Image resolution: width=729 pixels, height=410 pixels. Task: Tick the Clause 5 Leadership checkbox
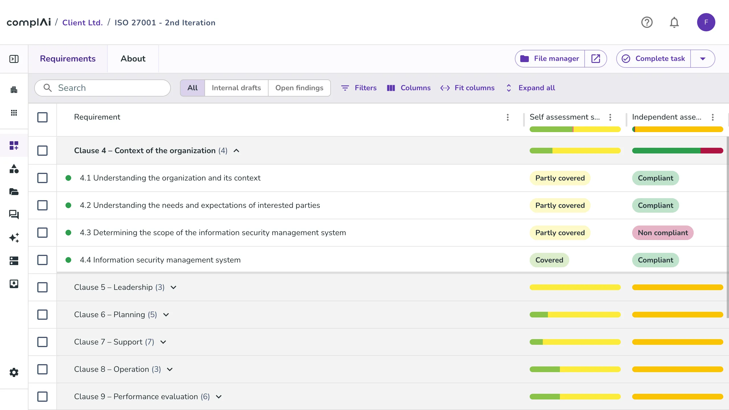click(42, 287)
